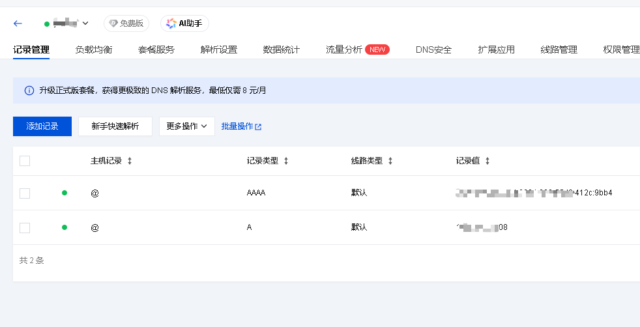Sort by 主机记录 column sort icon
This screenshot has width=640, height=327.
click(129, 161)
